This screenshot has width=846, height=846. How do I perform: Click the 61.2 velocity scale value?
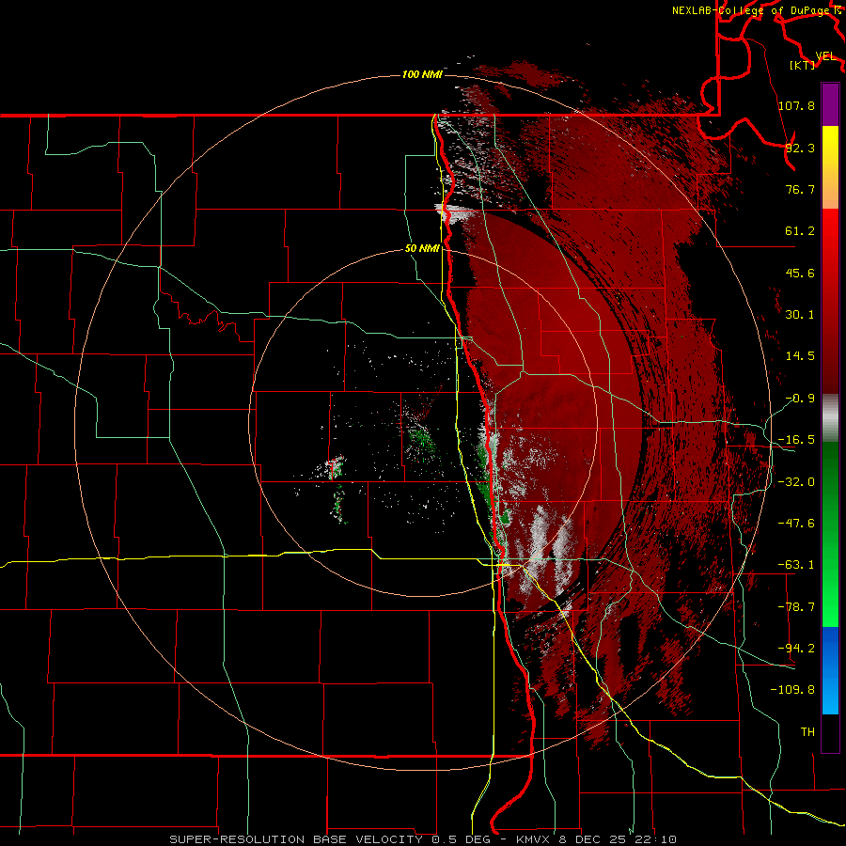tap(800, 231)
